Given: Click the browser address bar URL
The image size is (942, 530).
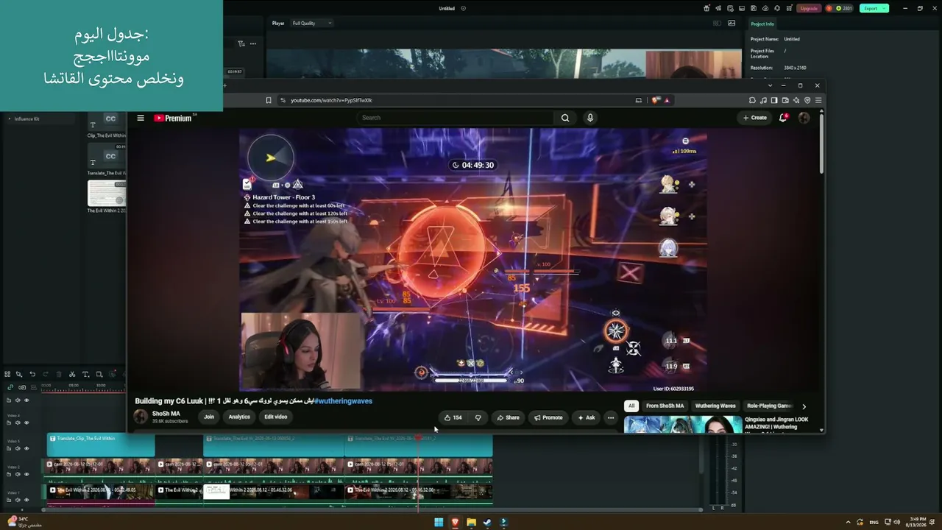Looking at the screenshot, I should [331, 100].
